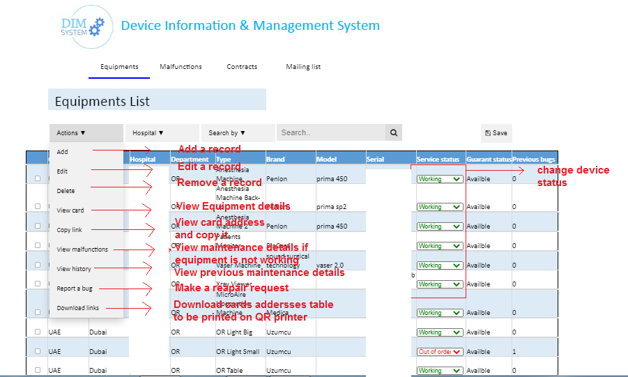The width and height of the screenshot is (628, 377).
Task: Choose Report a bug from the menu
Action: tap(75, 288)
